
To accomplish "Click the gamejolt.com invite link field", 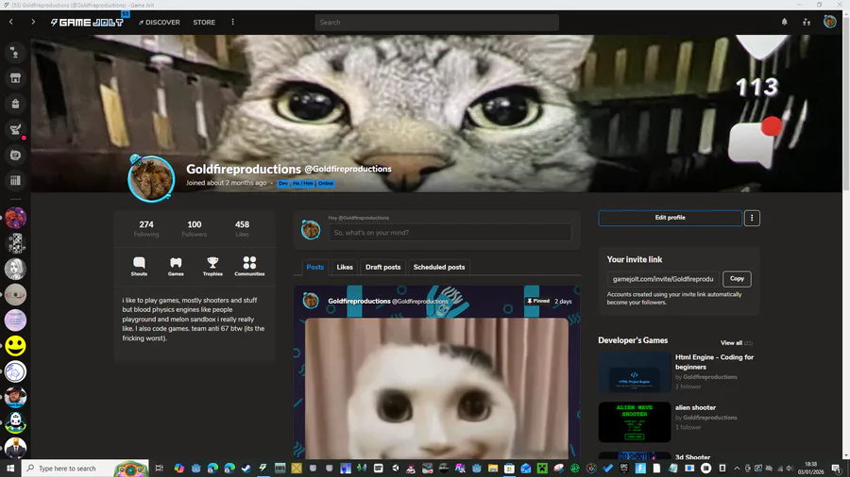I will coord(663,279).
